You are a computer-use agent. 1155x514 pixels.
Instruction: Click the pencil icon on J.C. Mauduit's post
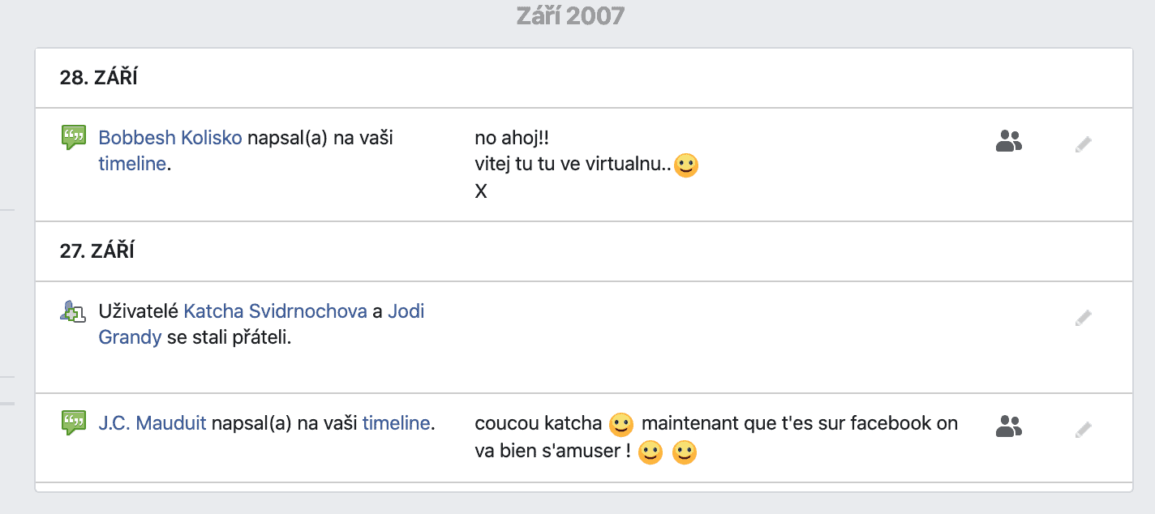pyautogui.click(x=1084, y=429)
